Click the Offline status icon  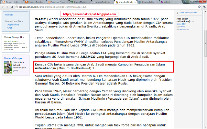point(178,26)
